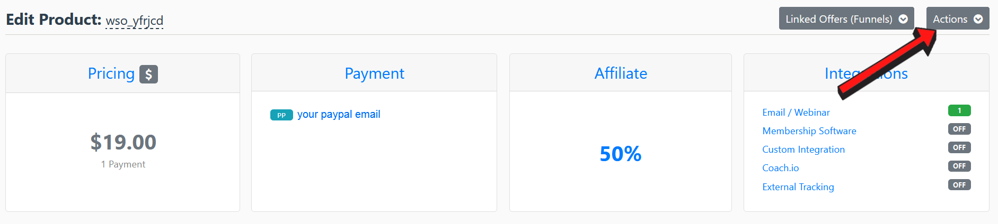Toggle the Custom Integration OFF badge
The height and width of the screenshot is (224, 998).
click(959, 148)
